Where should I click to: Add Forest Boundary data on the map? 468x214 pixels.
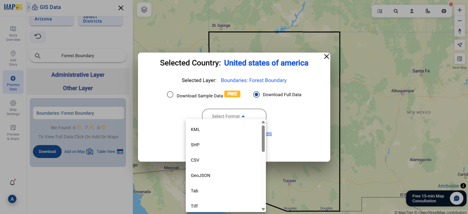pos(74,151)
